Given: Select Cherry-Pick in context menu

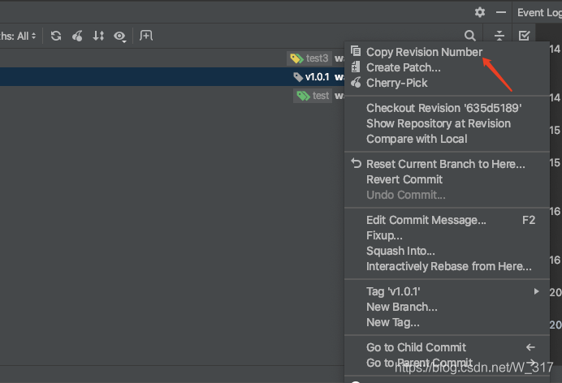Looking at the screenshot, I should click(x=396, y=83).
